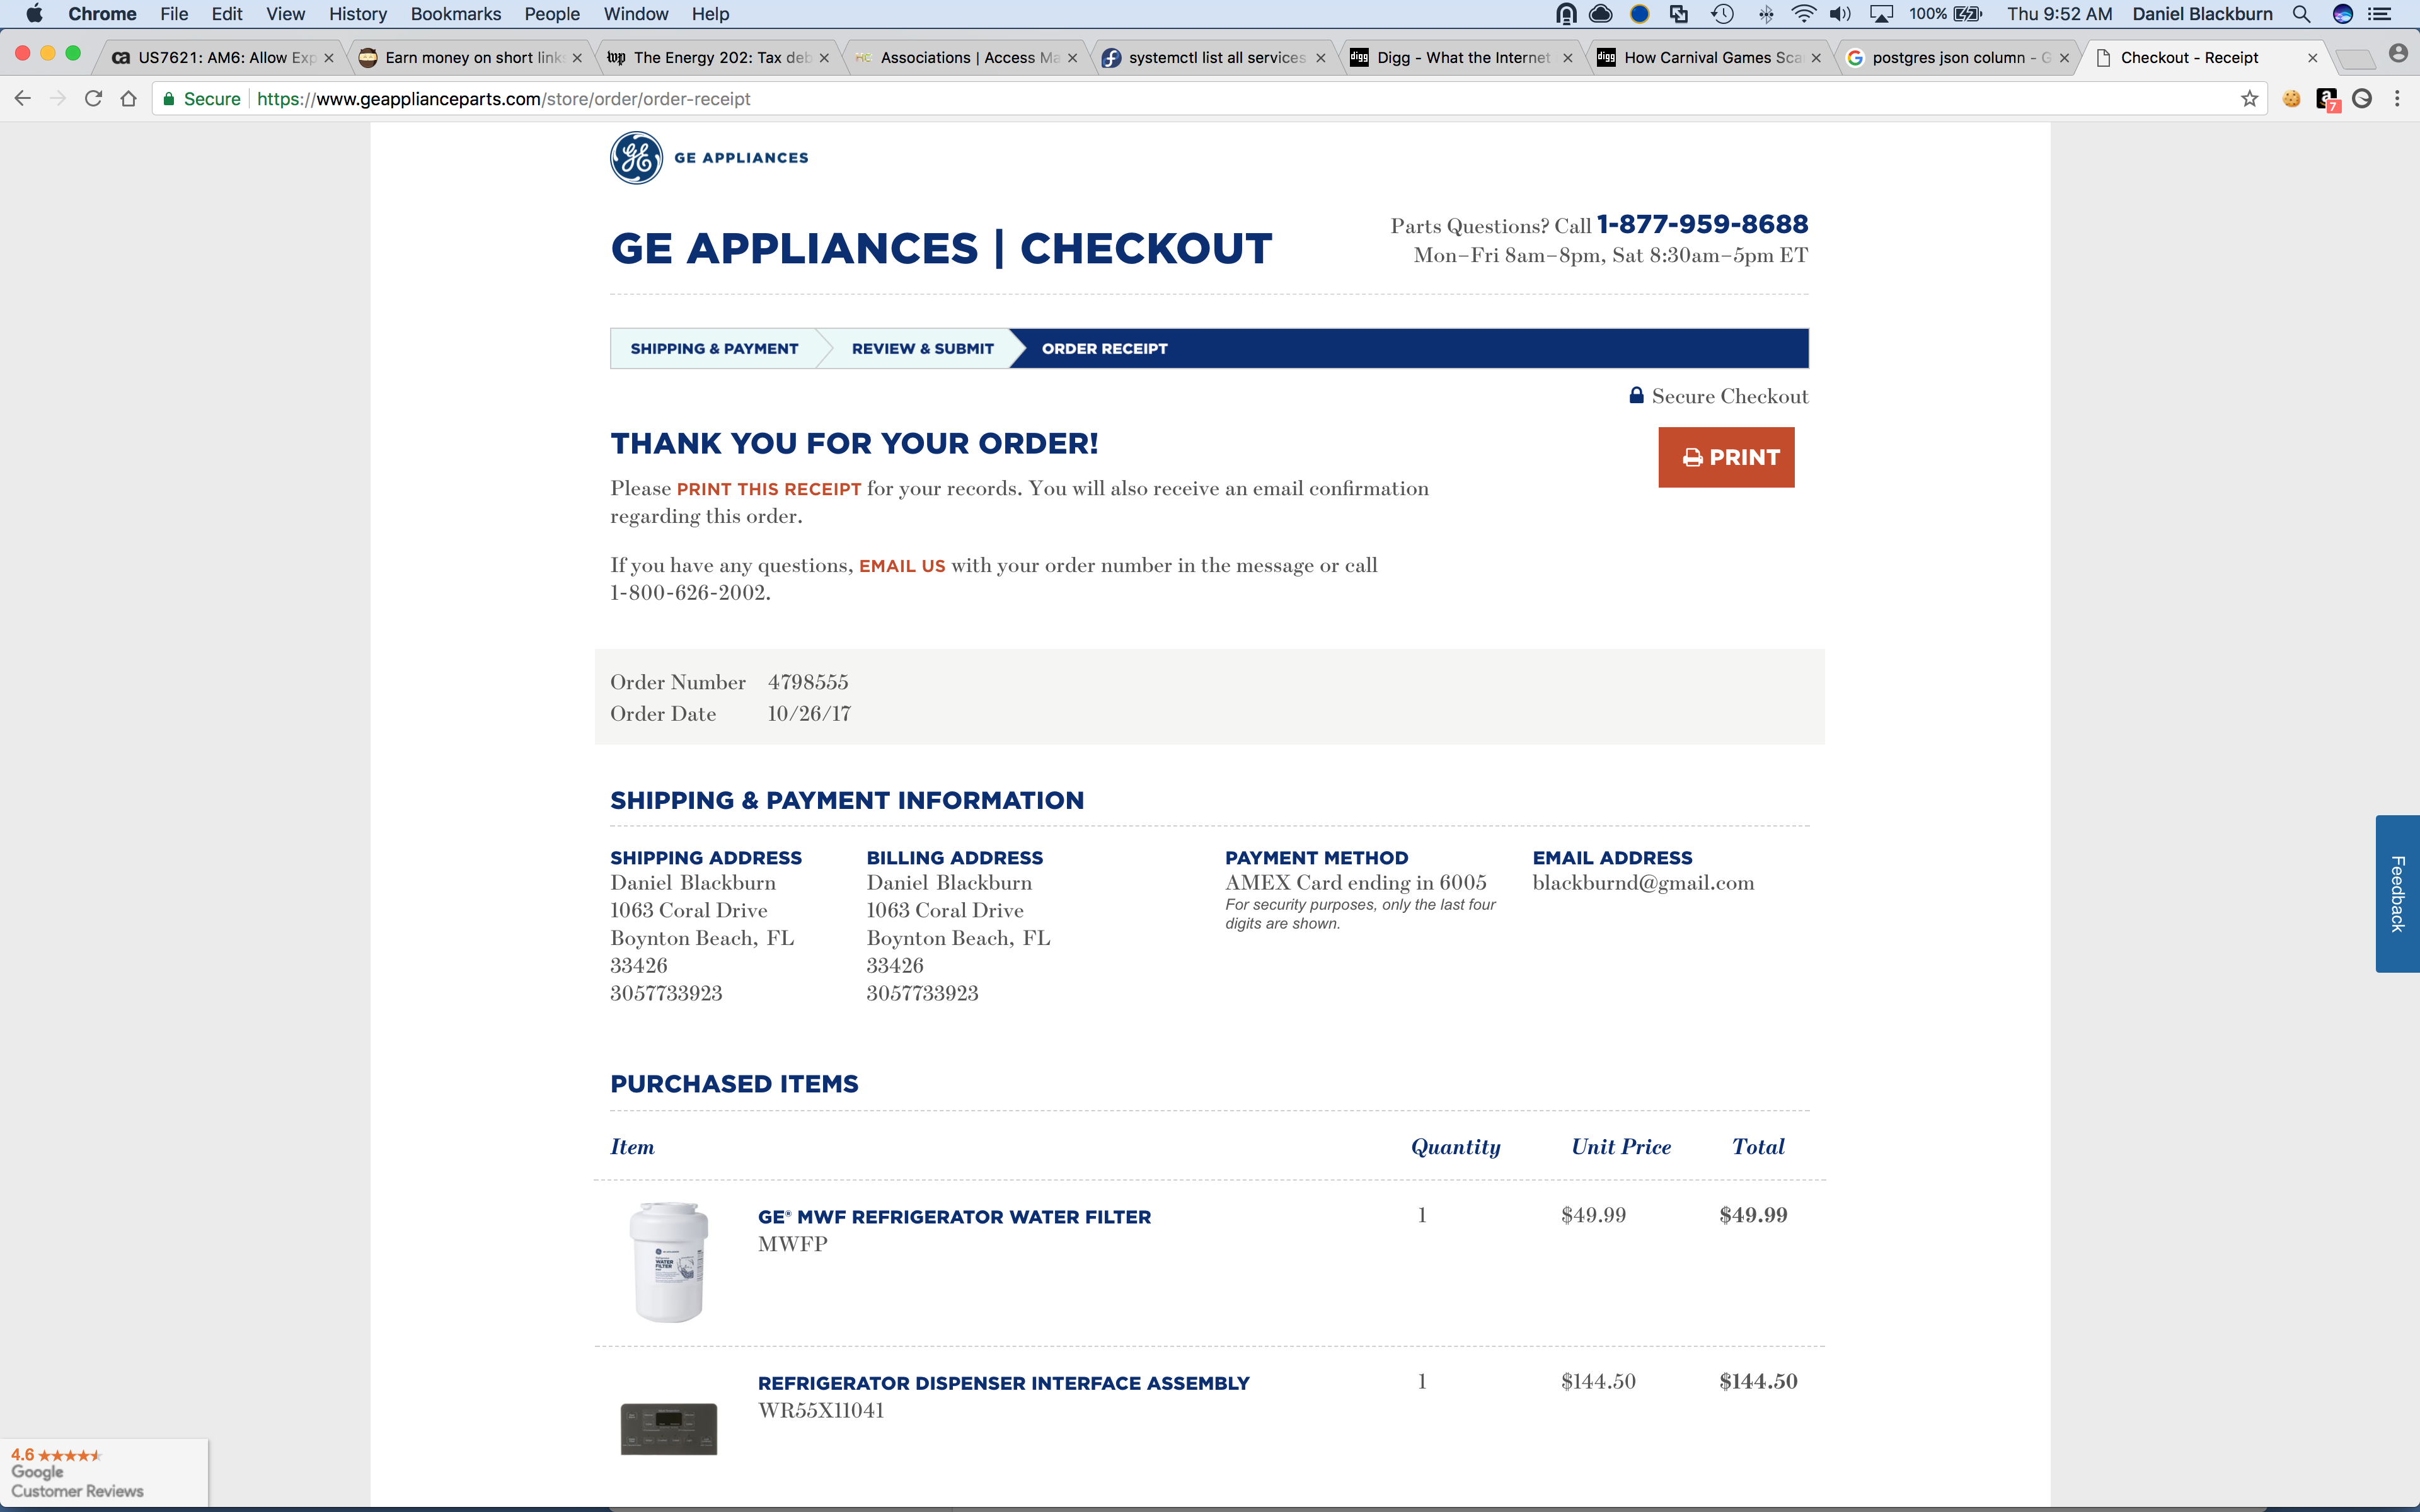The width and height of the screenshot is (2420, 1512).
Task: Click the water filter product thumbnail
Action: click(x=669, y=1262)
